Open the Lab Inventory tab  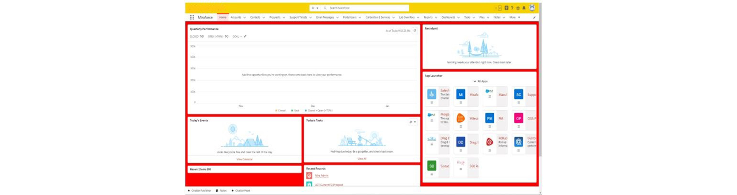406,17
